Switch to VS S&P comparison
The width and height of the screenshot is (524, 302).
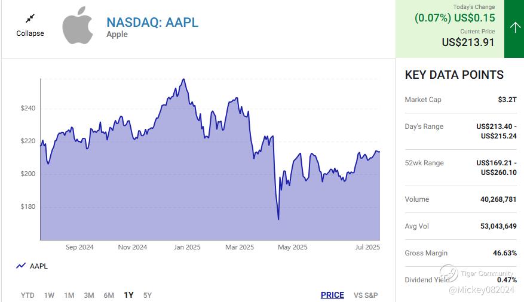click(x=366, y=295)
